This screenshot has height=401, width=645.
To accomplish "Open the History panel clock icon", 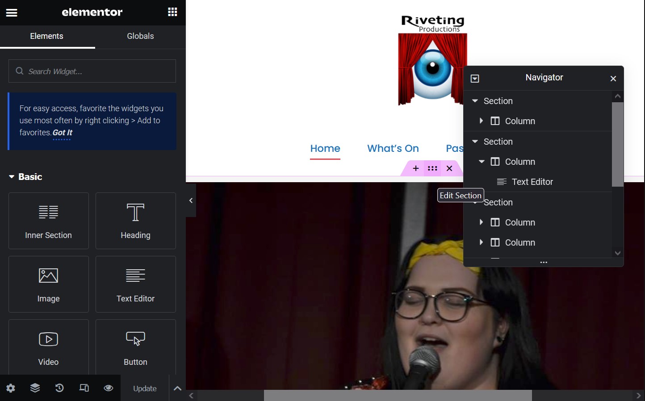I will (x=59, y=388).
